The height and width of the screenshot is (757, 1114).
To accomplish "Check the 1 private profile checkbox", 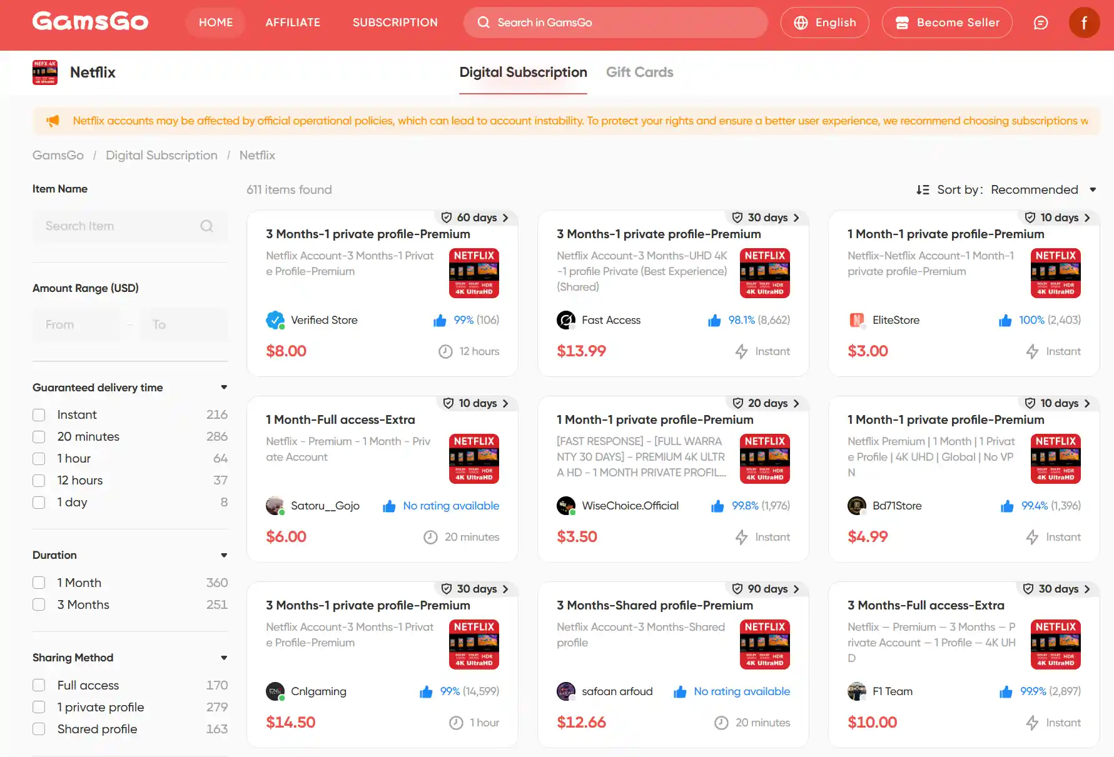I will pyautogui.click(x=39, y=707).
